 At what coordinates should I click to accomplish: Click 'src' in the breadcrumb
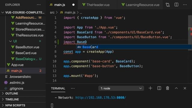tap(52, 13)
